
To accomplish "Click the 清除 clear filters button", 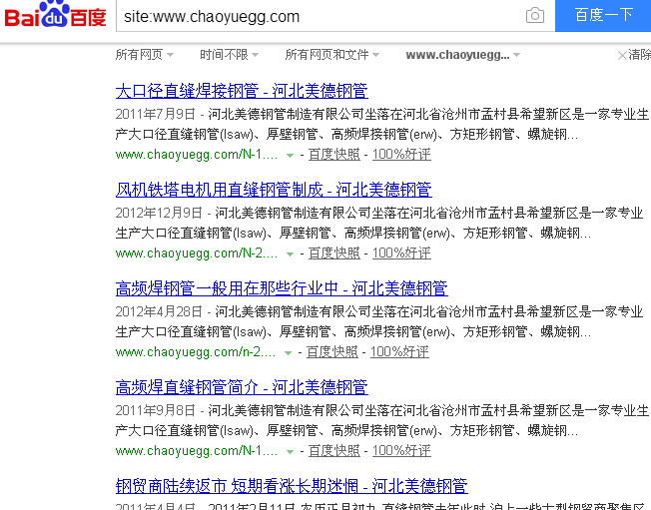I will pos(634,54).
